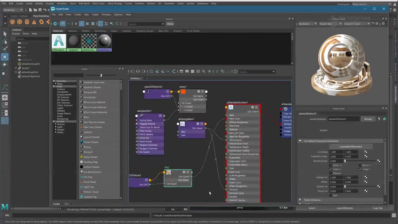This screenshot has height=224, width=398.
Task: Select the Move tool in the left toolbox
Action: pyautogui.click(x=5, y=57)
